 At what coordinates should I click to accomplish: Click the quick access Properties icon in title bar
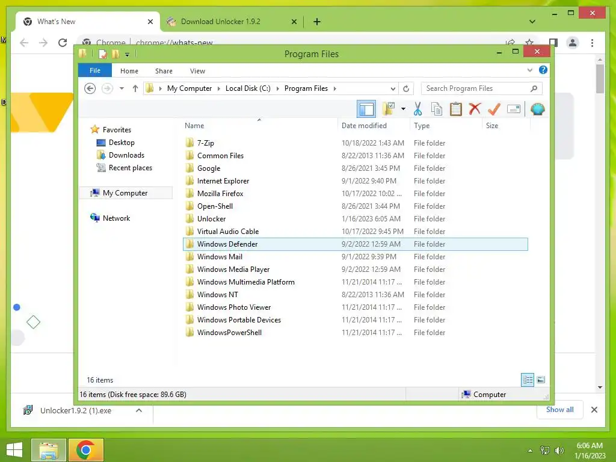coord(102,54)
